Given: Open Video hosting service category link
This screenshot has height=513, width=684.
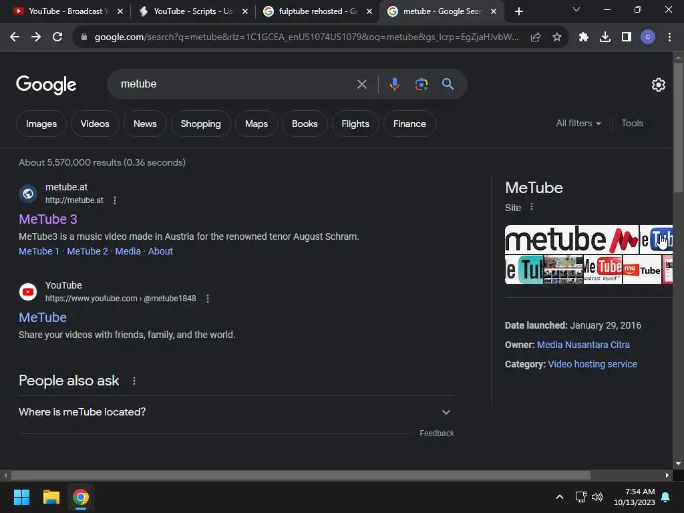Looking at the screenshot, I should coord(592,364).
